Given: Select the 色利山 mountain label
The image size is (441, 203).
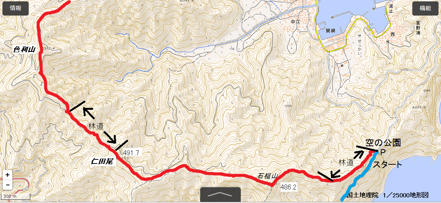Looking at the screenshot, I should tap(25, 50).
